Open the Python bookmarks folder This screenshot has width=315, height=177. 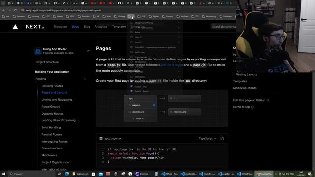tap(154, 16)
